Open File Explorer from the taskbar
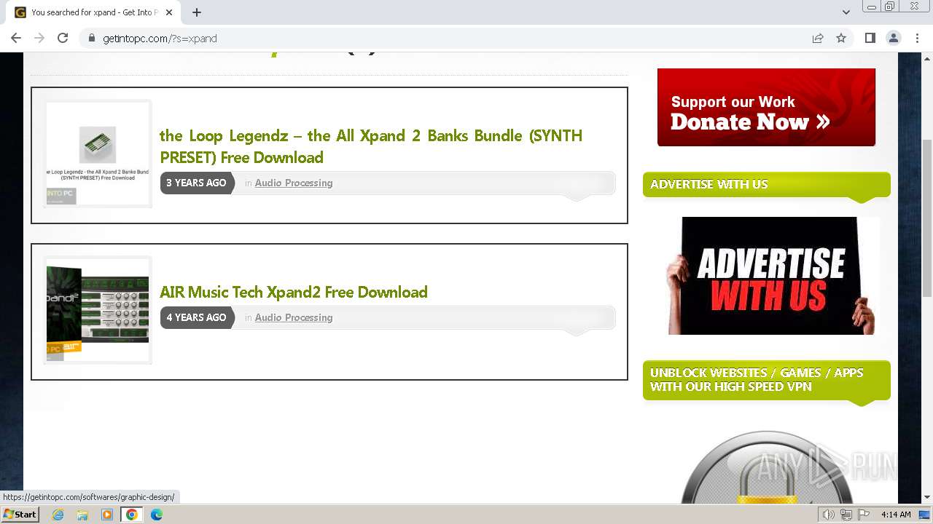Screen dimensions: 933x524 [x=82, y=515]
